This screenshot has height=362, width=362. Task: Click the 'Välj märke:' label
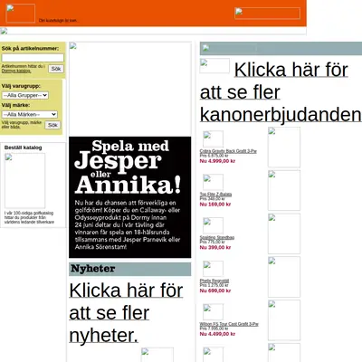pyautogui.click(x=15, y=105)
